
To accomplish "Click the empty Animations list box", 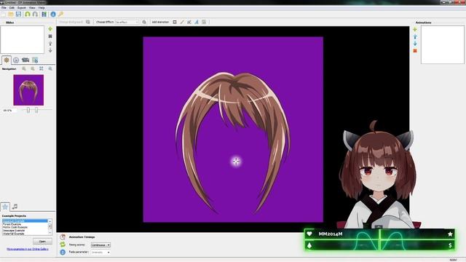I will 442,44.
